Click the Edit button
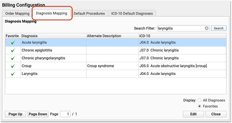The height and width of the screenshot is (123, 232). point(194,114)
